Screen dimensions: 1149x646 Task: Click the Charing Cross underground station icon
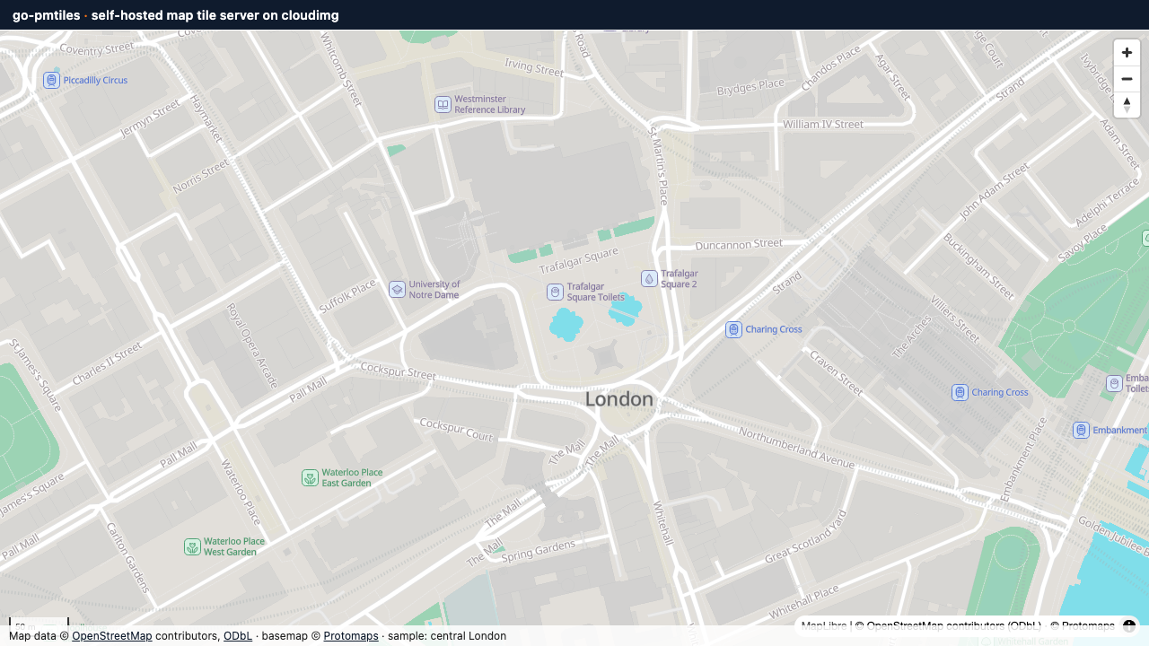click(x=734, y=329)
